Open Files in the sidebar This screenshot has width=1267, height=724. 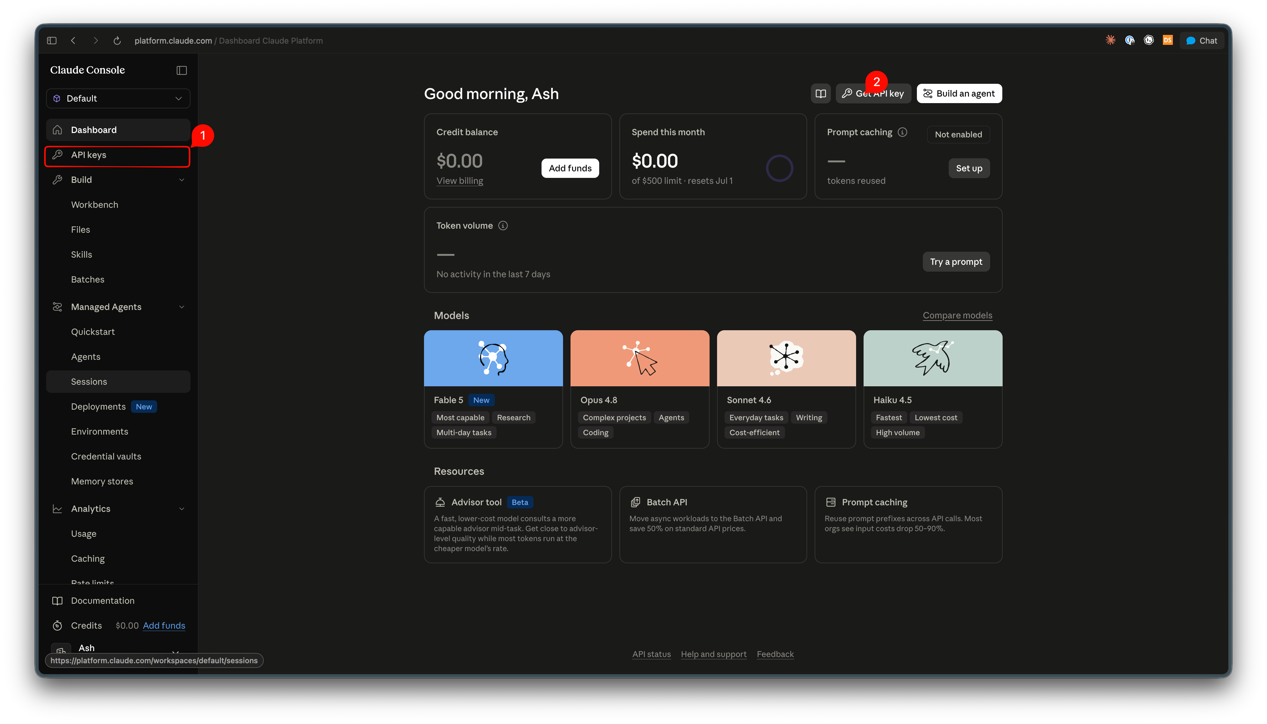(x=80, y=230)
